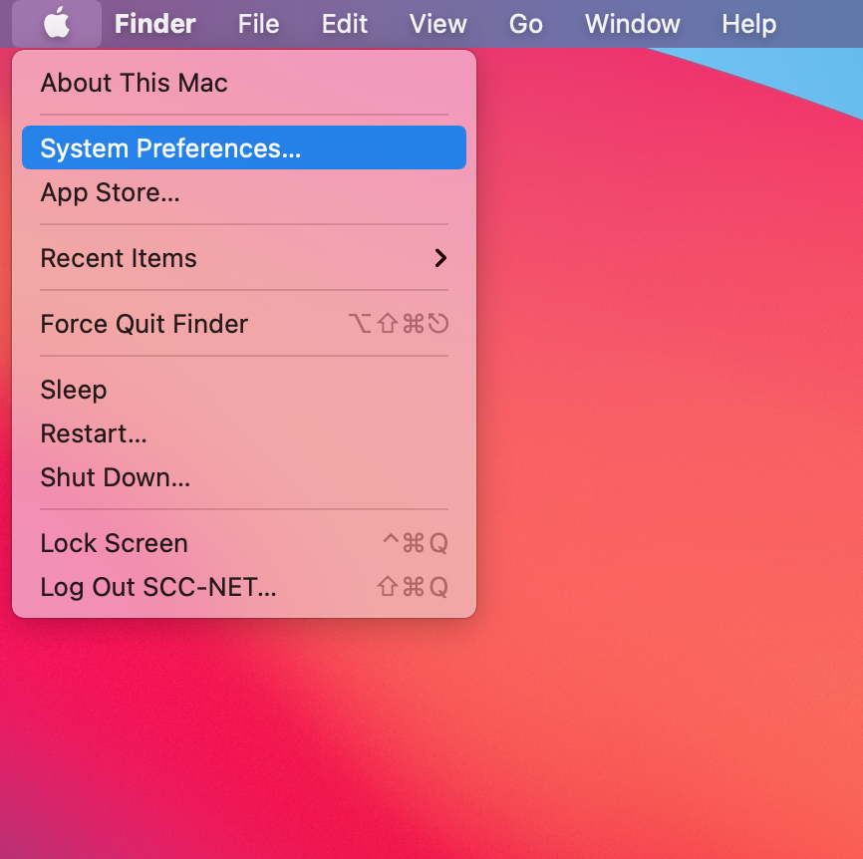This screenshot has width=863, height=859.
Task: Open the Finder menu in menu bar
Action: tap(155, 24)
